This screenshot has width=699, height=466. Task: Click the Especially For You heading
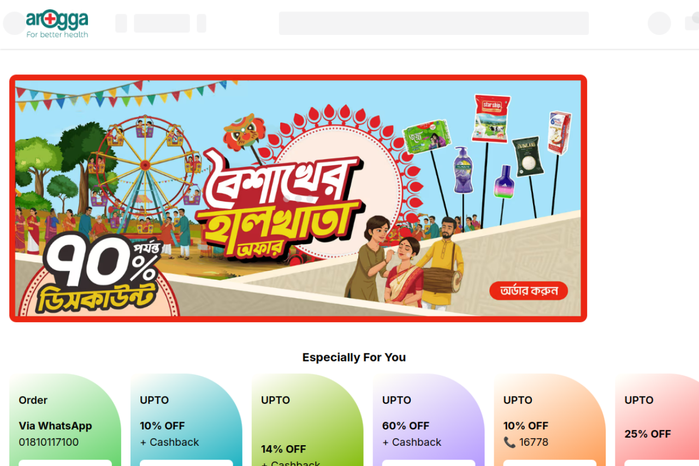[354, 357]
